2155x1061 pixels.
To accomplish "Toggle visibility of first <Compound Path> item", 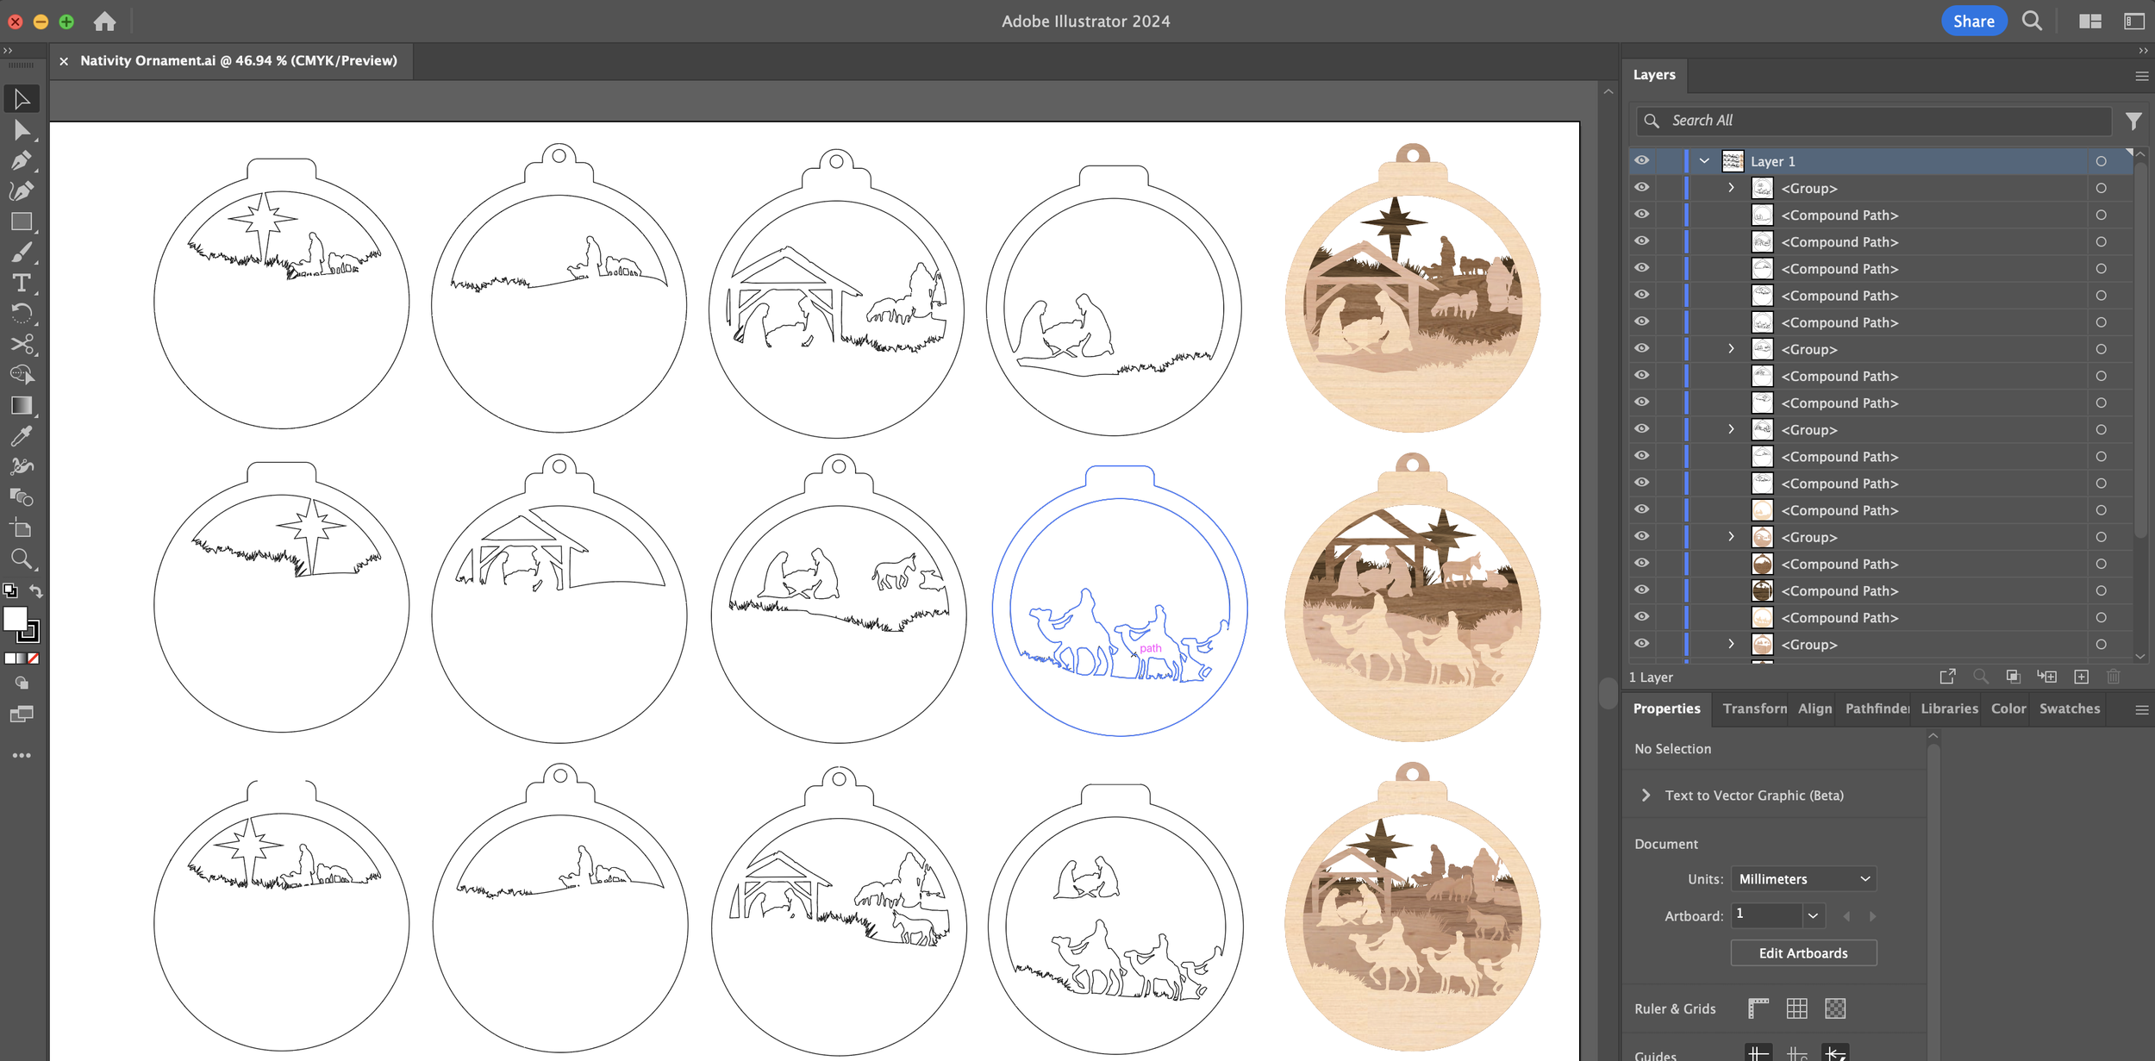I will tap(1641, 215).
